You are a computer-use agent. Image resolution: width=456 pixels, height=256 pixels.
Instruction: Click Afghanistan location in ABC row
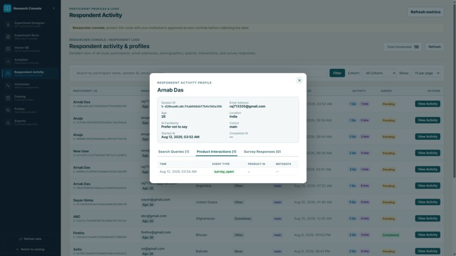tap(205, 219)
